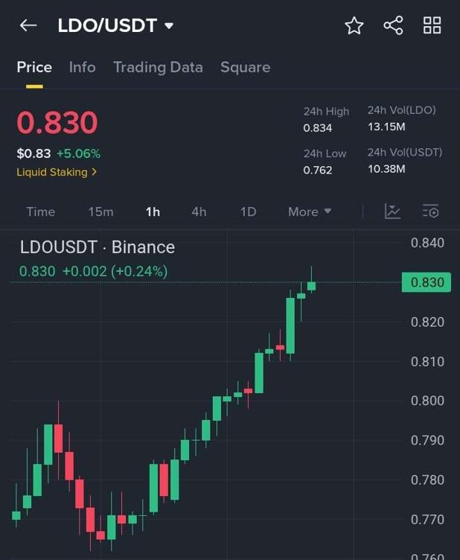Open the Square tab
The width and height of the screenshot is (460, 560).
(245, 67)
